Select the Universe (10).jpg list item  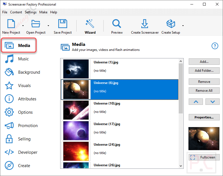(120, 110)
